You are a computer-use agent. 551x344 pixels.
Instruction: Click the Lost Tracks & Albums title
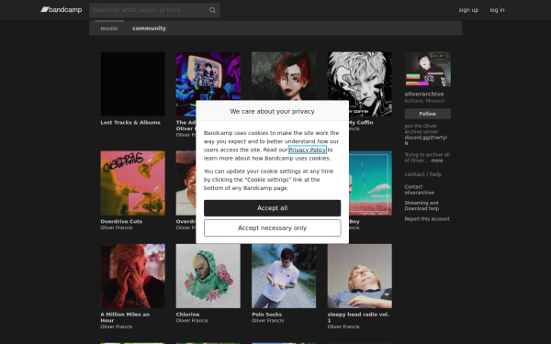click(130, 123)
